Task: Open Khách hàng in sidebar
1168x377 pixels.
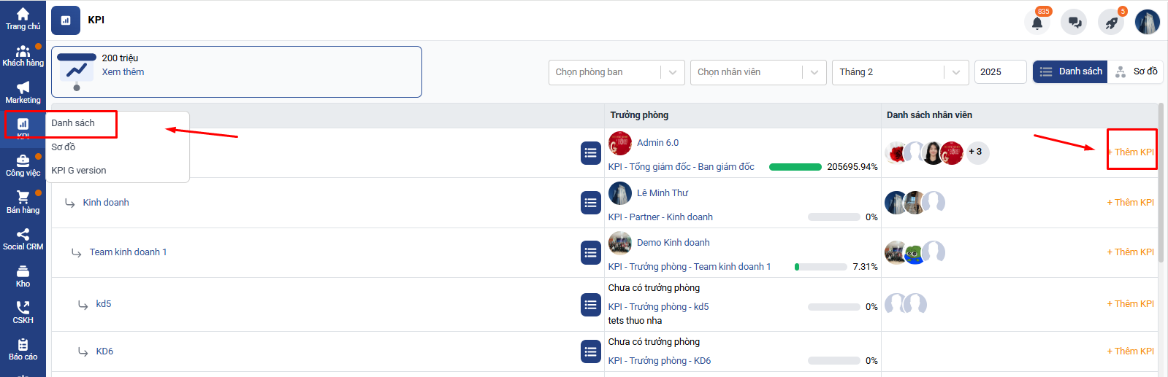Action: 23,55
